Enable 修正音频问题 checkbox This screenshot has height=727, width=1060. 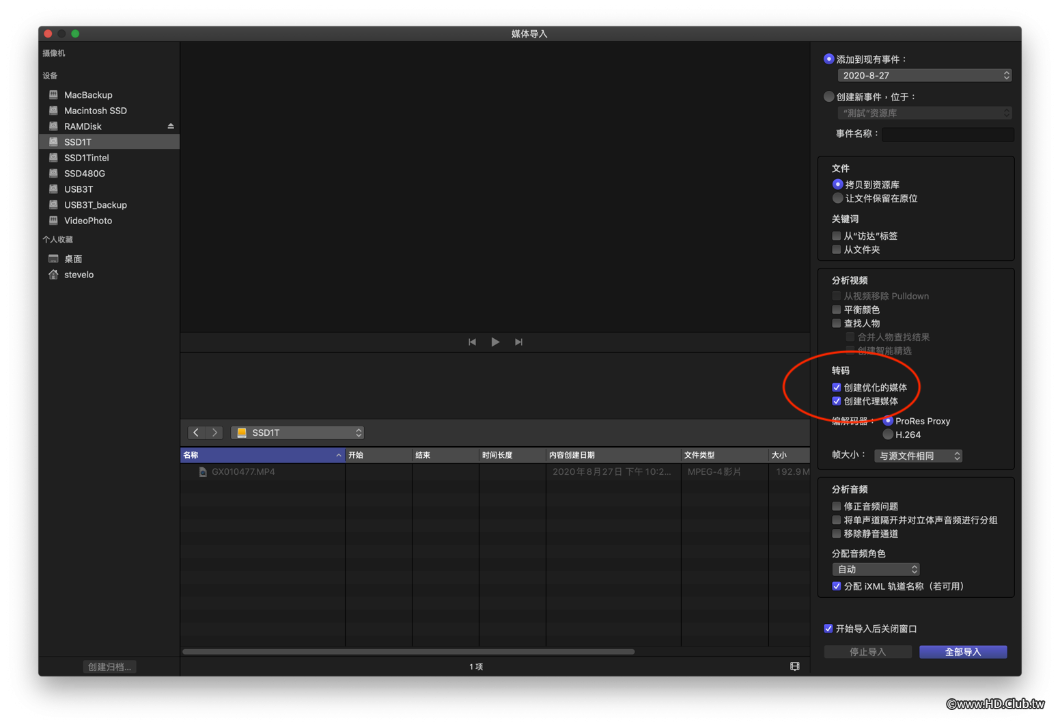836,506
